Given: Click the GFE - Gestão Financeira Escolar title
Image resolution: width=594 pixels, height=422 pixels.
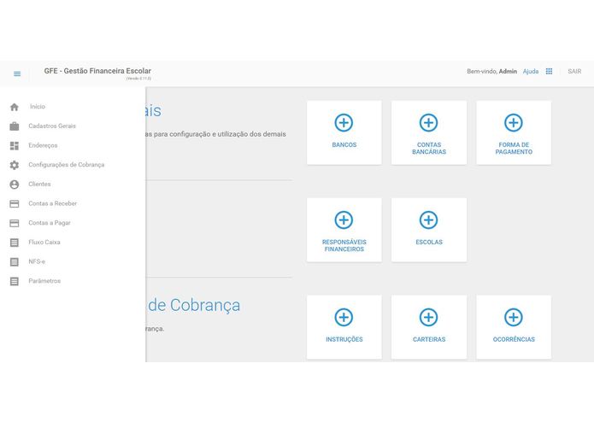Looking at the screenshot, I should (x=97, y=71).
